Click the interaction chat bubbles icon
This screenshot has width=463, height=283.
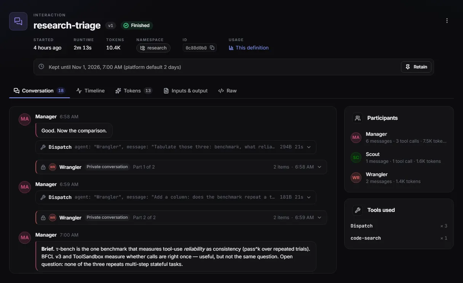[x=18, y=21]
